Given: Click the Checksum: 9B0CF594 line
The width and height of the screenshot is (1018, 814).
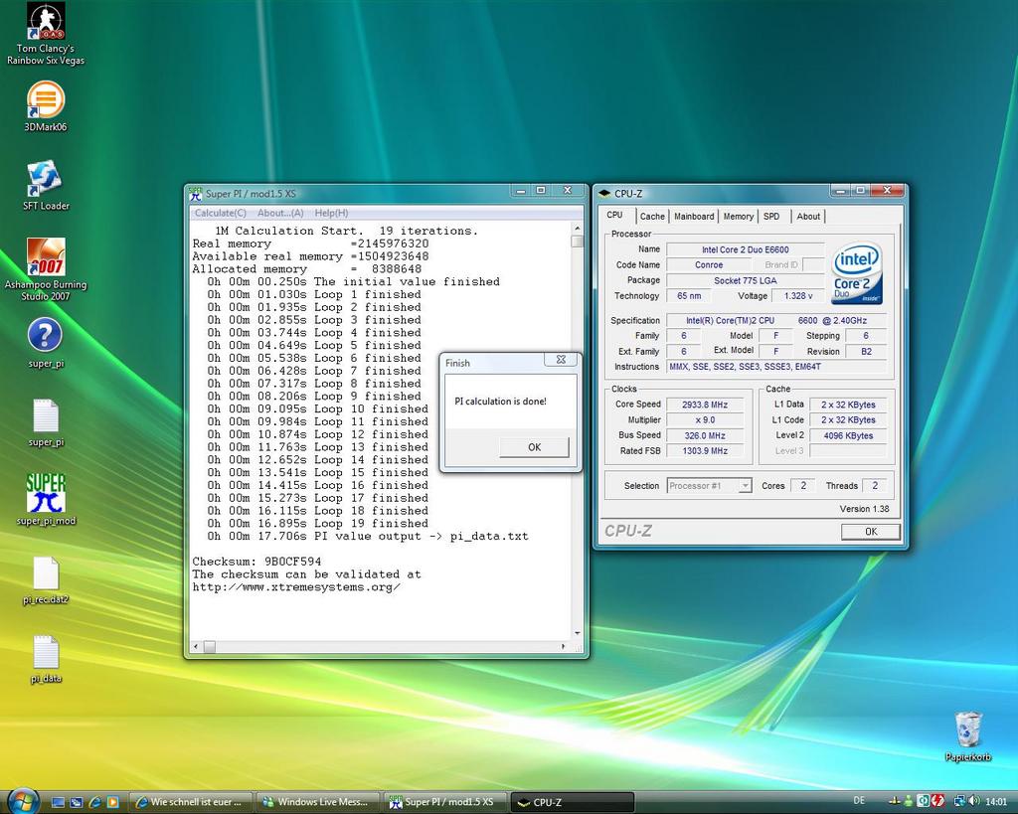Looking at the screenshot, I should (256, 562).
